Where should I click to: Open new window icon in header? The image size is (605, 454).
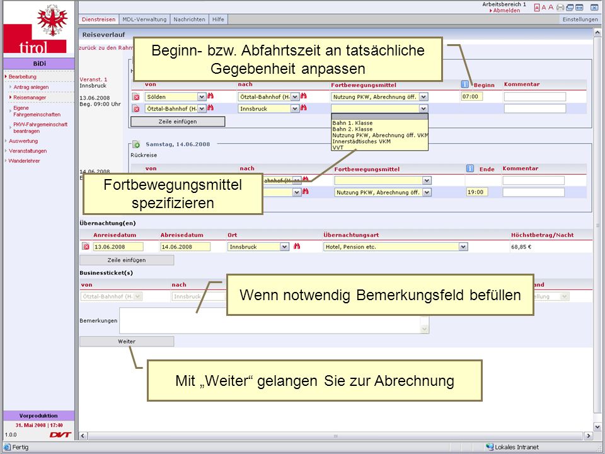click(x=570, y=8)
